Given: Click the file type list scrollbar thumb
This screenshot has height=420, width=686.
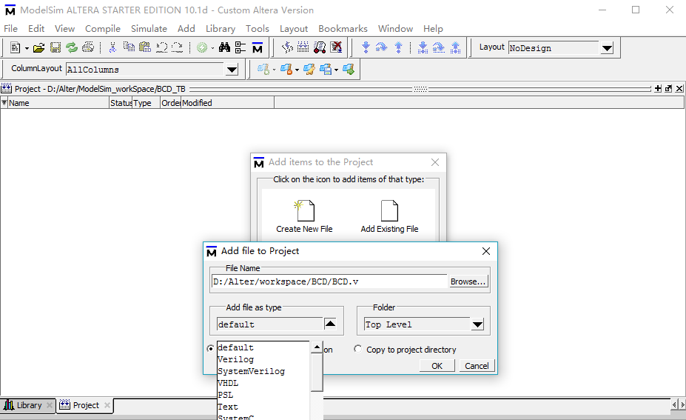Looking at the screenshot, I should pyautogui.click(x=317, y=372).
